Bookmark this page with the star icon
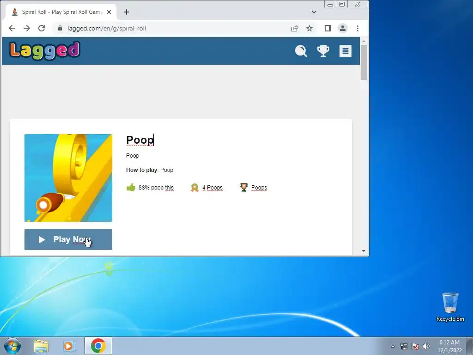473x355 pixels. point(309,28)
